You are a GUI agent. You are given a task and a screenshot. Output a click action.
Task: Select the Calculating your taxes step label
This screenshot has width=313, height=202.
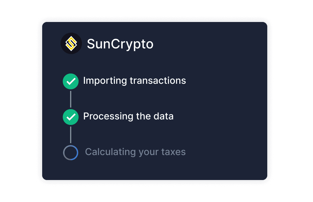(x=135, y=152)
